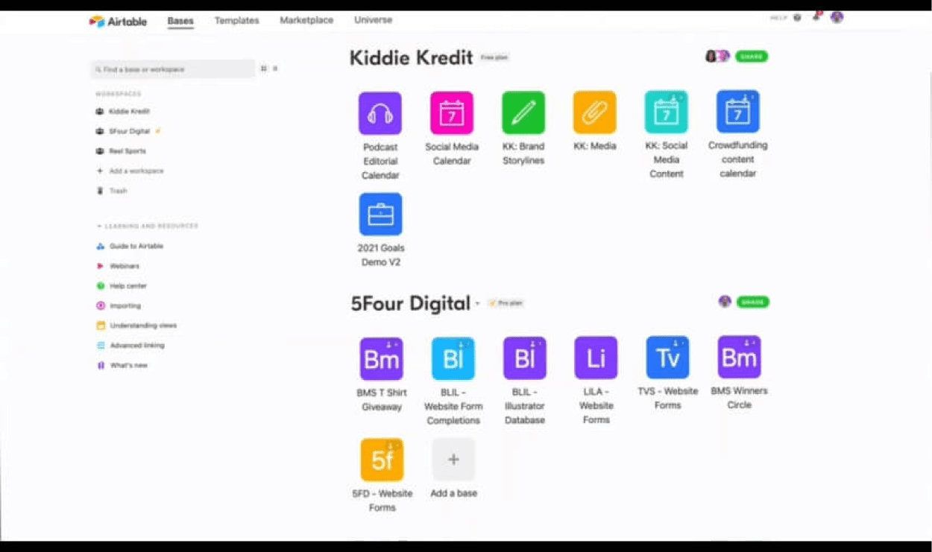
Task: Switch to list view of bases
Action: (x=275, y=69)
